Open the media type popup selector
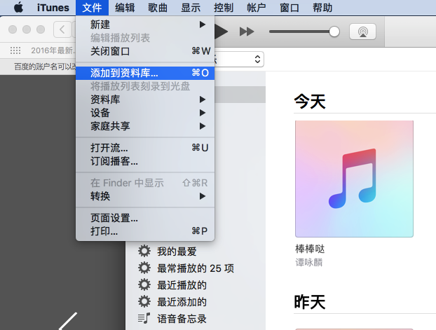Image resolution: width=436 pixels, height=330 pixels. point(239,60)
